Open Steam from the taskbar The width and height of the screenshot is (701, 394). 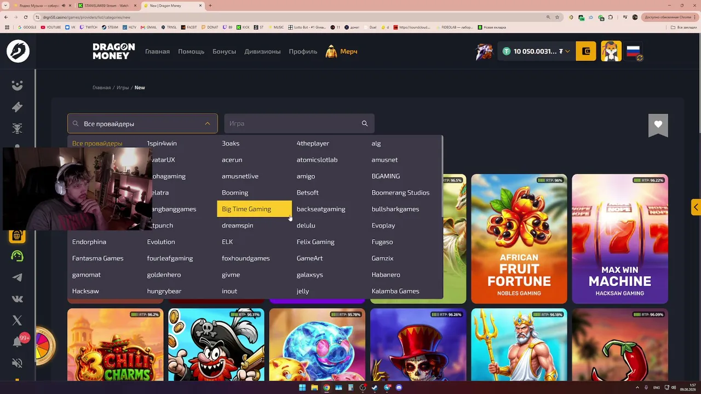(375, 387)
